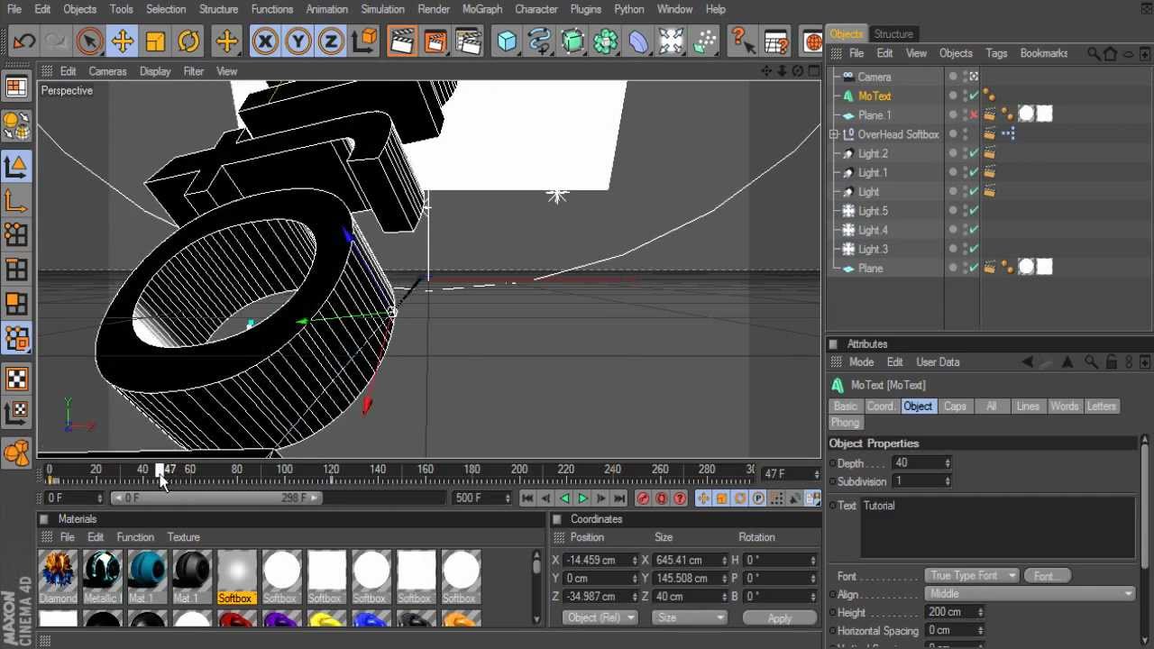The height and width of the screenshot is (649, 1154).
Task: Open the array modeling objects icon
Action: [x=606, y=41]
